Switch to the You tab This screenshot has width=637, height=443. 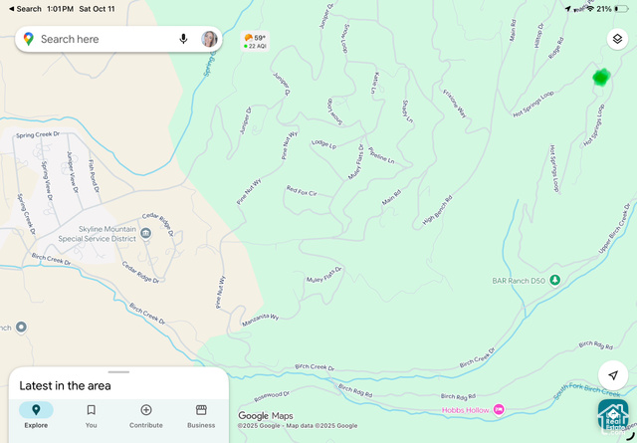[x=91, y=415]
